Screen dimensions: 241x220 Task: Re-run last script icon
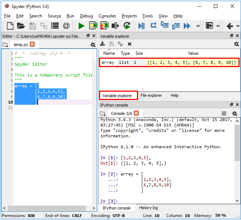[127, 26]
